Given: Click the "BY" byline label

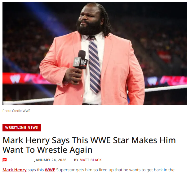Looking at the screenshot, I should [76, 160].
